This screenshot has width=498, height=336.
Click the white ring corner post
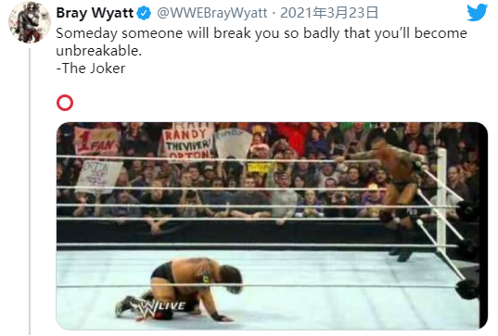pyautogui.click(x=441, y=199)
